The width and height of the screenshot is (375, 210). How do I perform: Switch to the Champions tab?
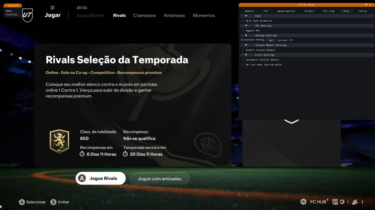[x=144, y=15]
